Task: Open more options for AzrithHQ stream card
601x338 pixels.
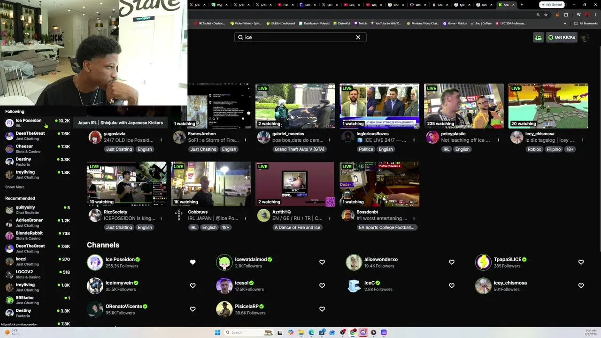Action: 330,218
